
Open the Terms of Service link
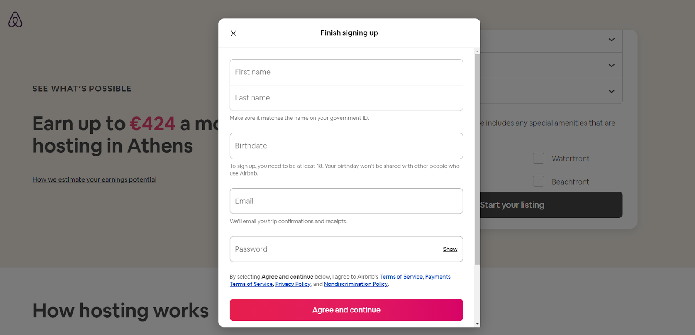coord(400,276)
